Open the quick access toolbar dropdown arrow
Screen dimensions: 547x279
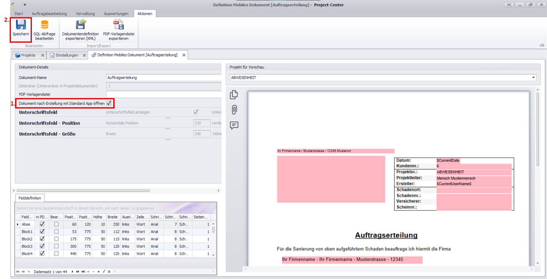click(x=25, y=5)
